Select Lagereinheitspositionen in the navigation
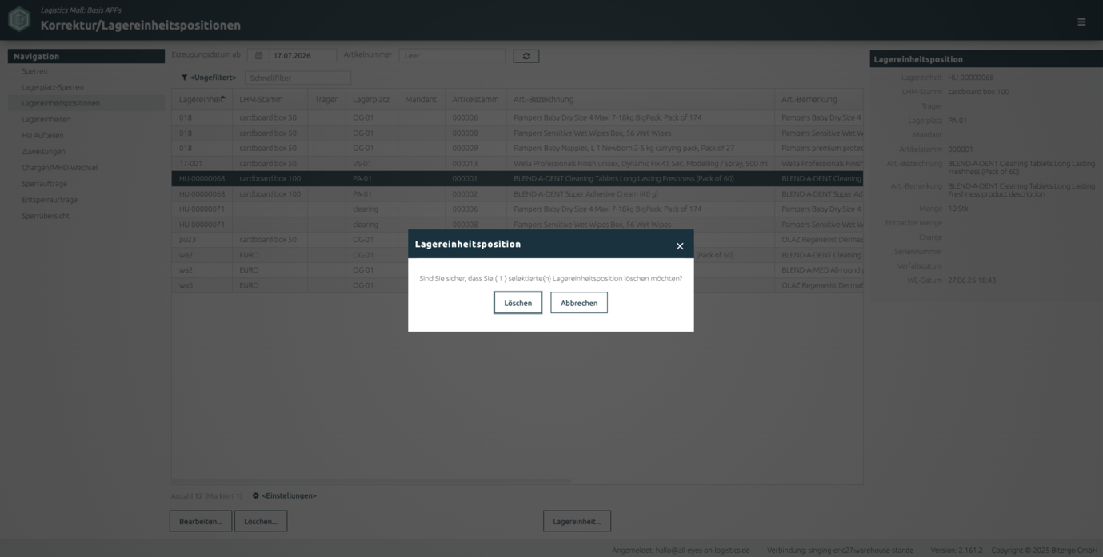The height and width of the screenshot is (557, 1103). [x=61, y=103]
